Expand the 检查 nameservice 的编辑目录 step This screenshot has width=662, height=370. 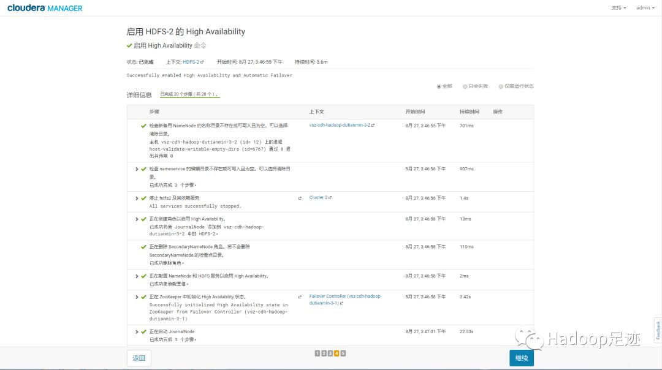tap(137, 169)
